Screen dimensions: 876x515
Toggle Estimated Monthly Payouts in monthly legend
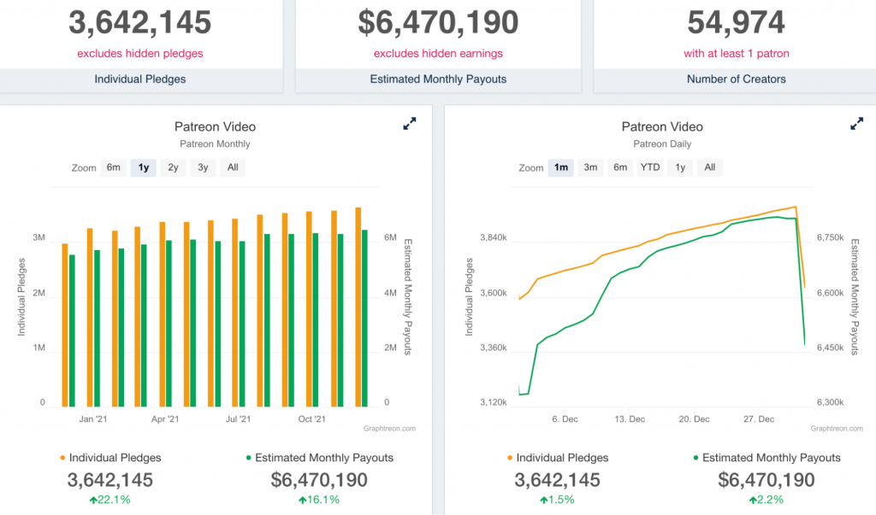coord(319,458)
